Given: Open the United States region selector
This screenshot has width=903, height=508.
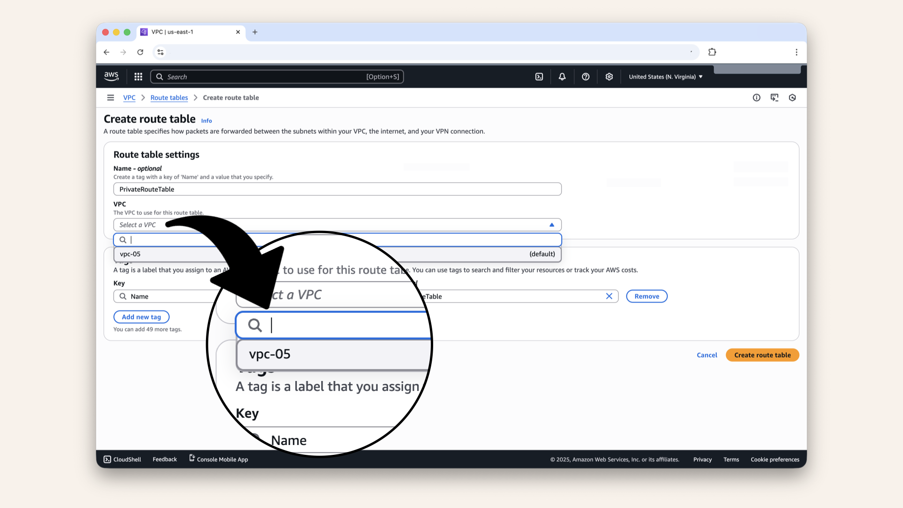Looking at the screenshot, I should click(x=665, y=76).
